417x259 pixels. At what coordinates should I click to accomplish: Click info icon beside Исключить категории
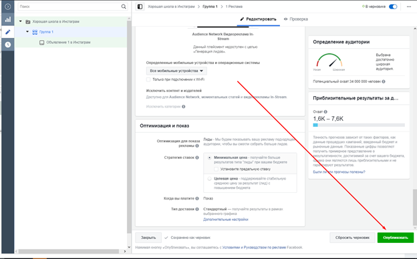[x=184, y=107]
